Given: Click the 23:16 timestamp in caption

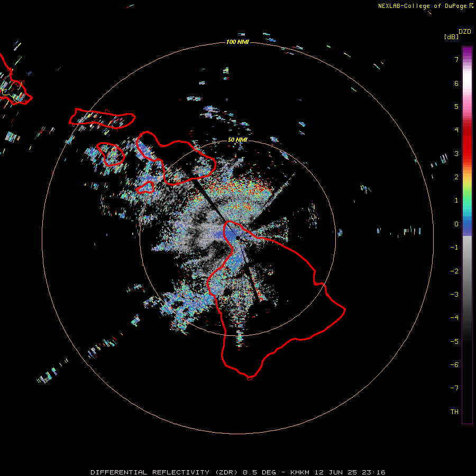Looking at the screenshot, I should (373, 472).
